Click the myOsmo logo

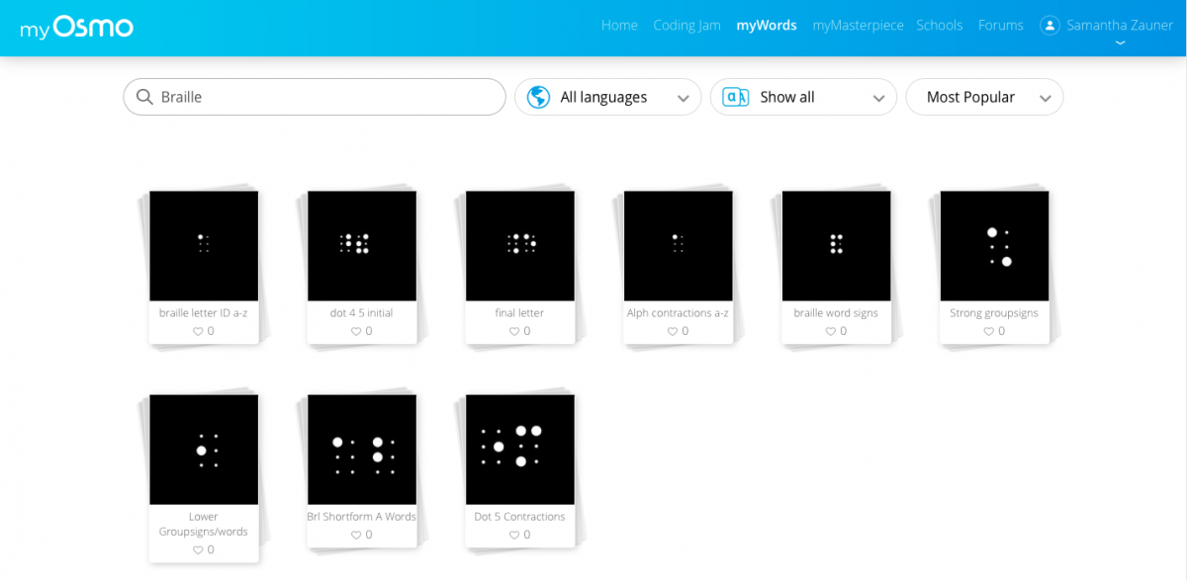point(76,27)
